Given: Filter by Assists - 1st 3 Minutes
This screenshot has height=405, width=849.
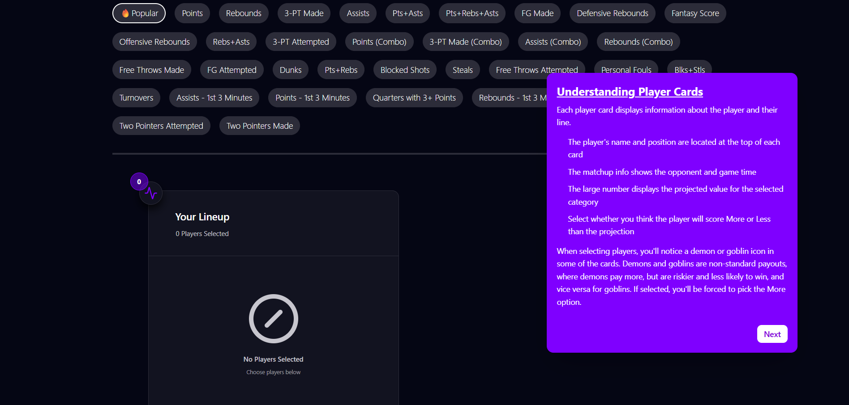Looking at the screenshot, I should pyautogui.click(x=214, y=97).
